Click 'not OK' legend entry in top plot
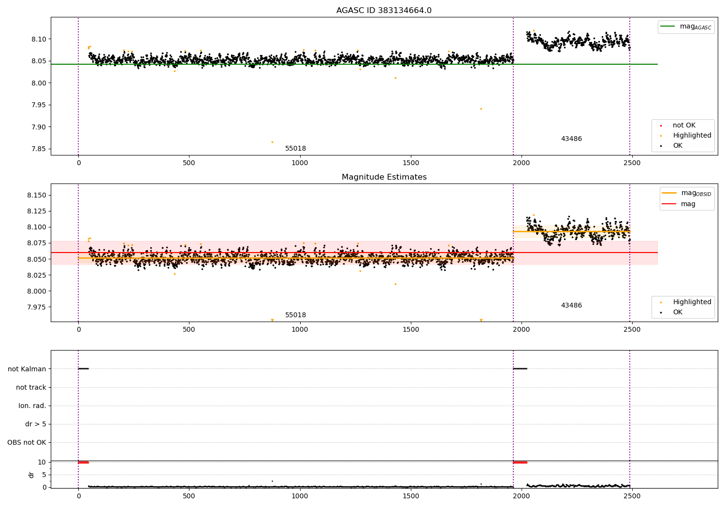 [678, 126]
